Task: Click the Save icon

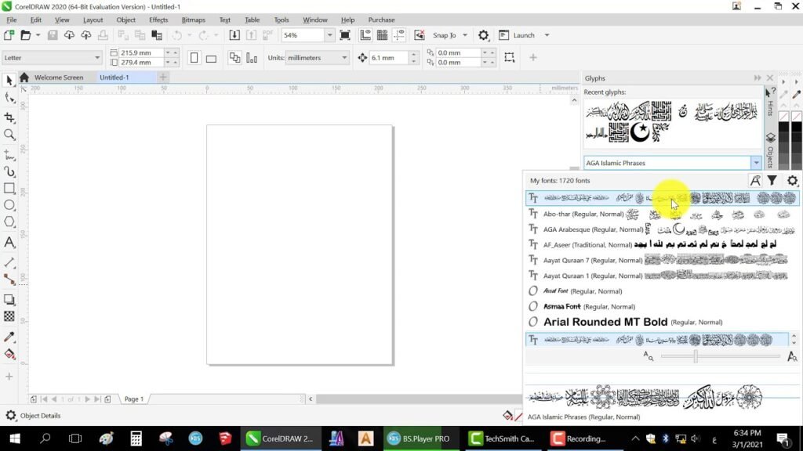Action: (53, 35)
